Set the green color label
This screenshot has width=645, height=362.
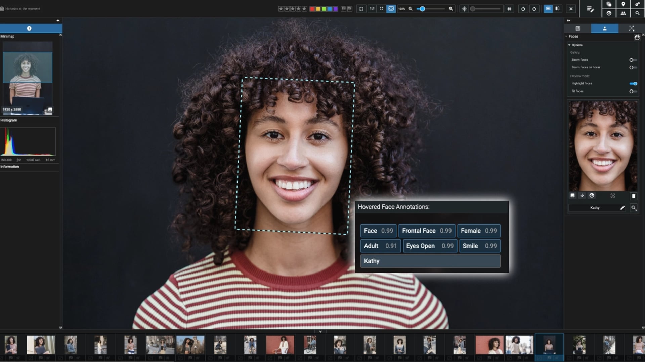(324, 9)
